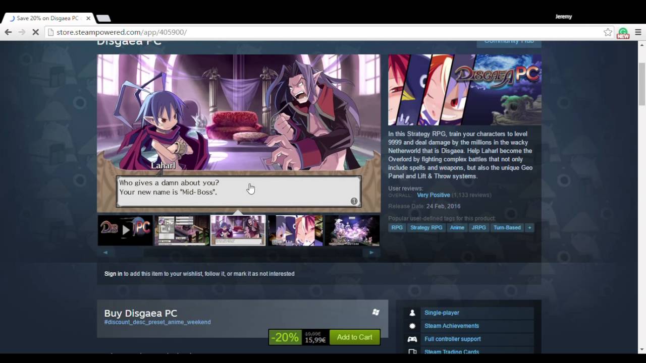
Task: Click the Strategy RPG tag
Action: [x=426, y=227]
